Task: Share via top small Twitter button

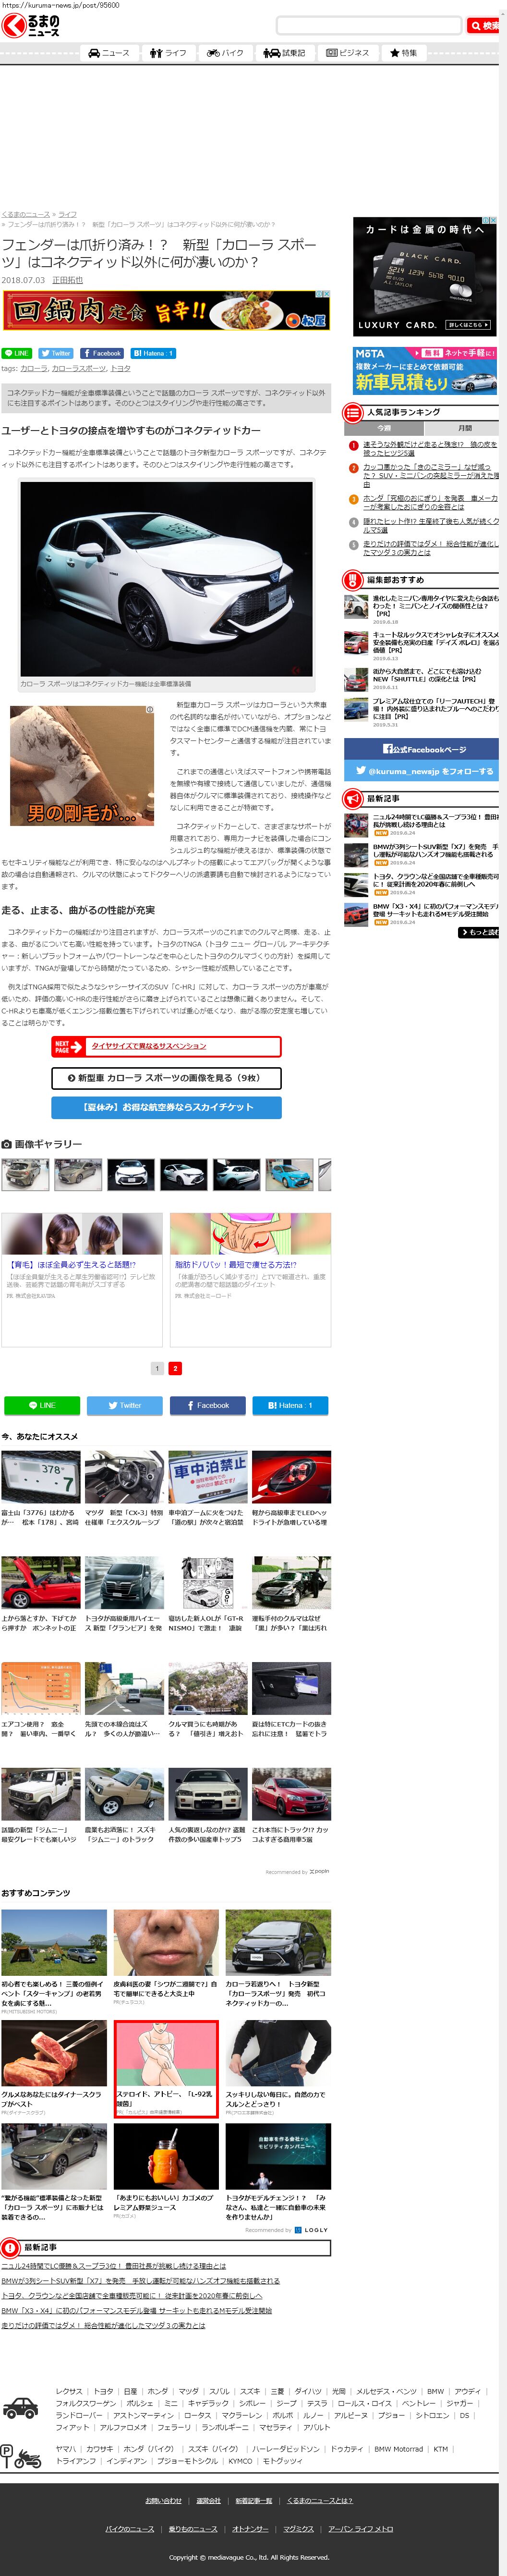Action: [x=57, y=353]
